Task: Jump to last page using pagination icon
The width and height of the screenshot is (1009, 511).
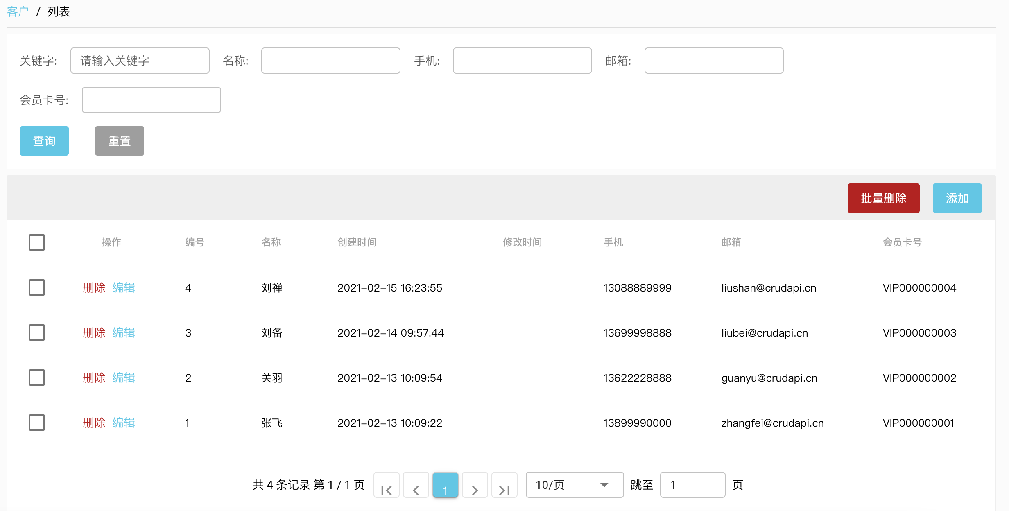Action: tap(504, 486)
